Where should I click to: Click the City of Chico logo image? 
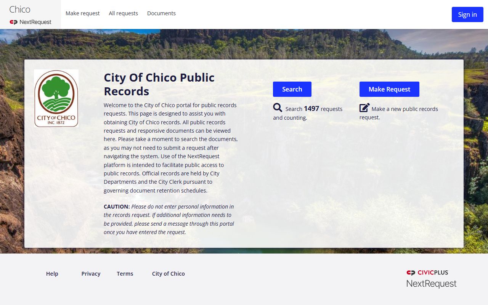56,98
